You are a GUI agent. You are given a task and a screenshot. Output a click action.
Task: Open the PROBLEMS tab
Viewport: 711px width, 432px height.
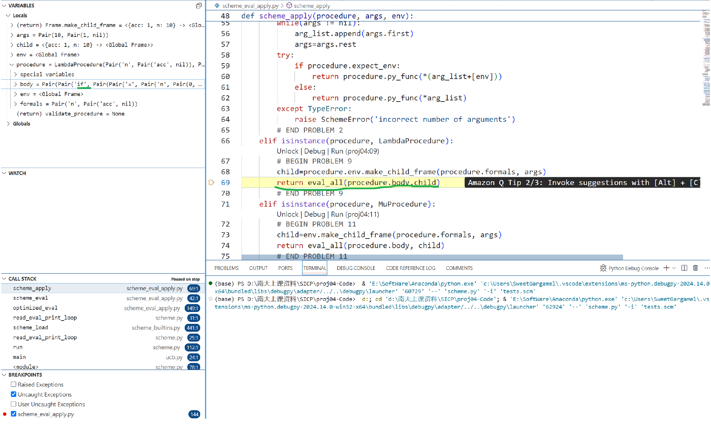(226, 268)
